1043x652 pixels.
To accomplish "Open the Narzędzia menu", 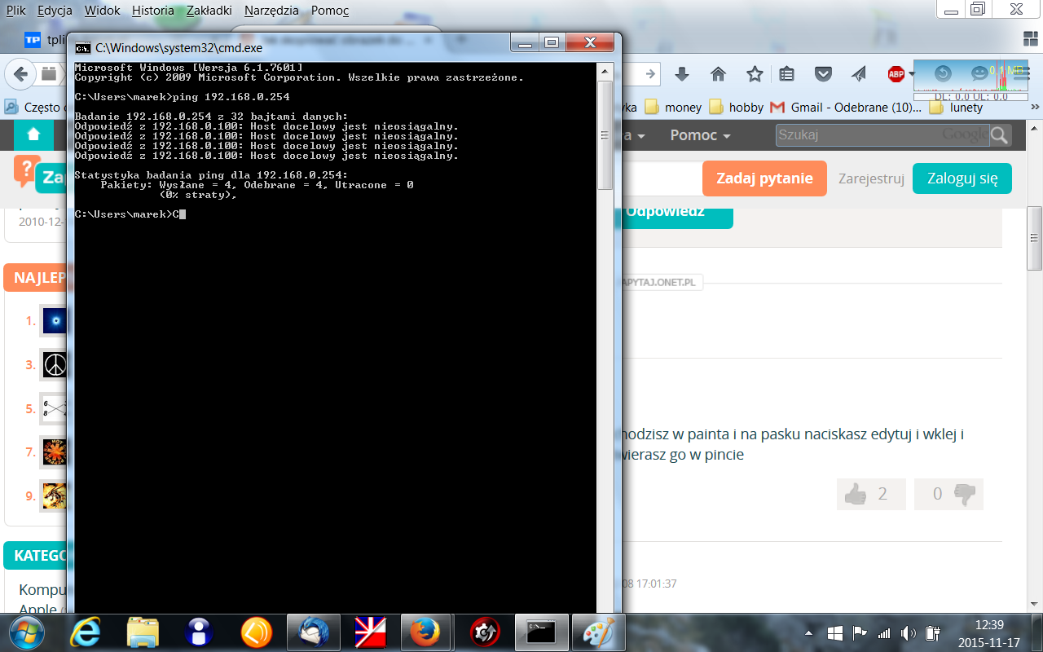I will [x=271, y=11].
